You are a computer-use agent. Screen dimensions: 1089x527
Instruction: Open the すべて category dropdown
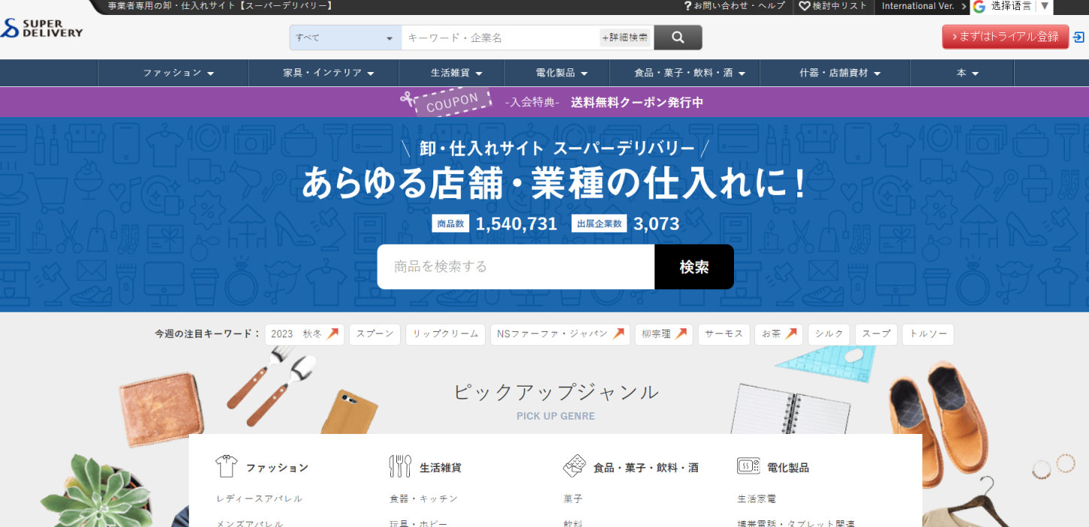344,37
